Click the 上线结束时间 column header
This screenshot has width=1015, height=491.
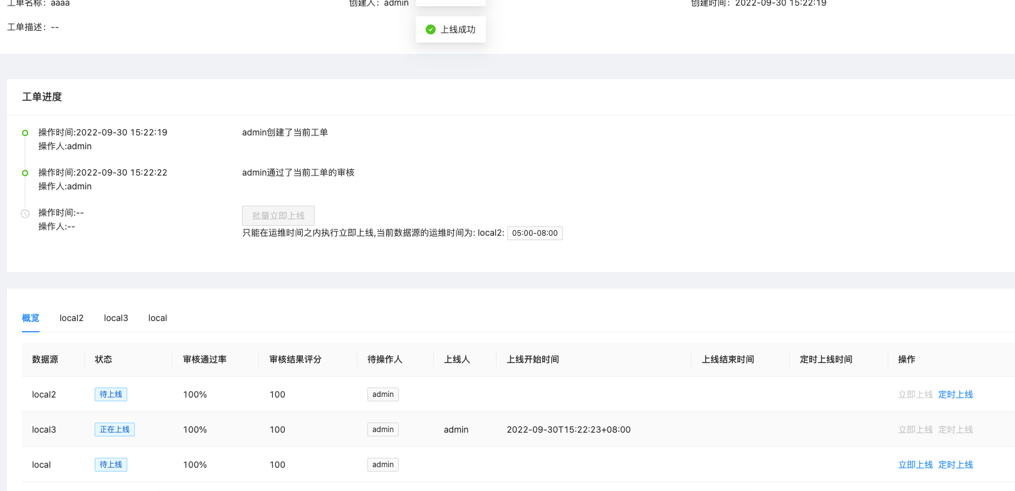(x=728, y=359)
